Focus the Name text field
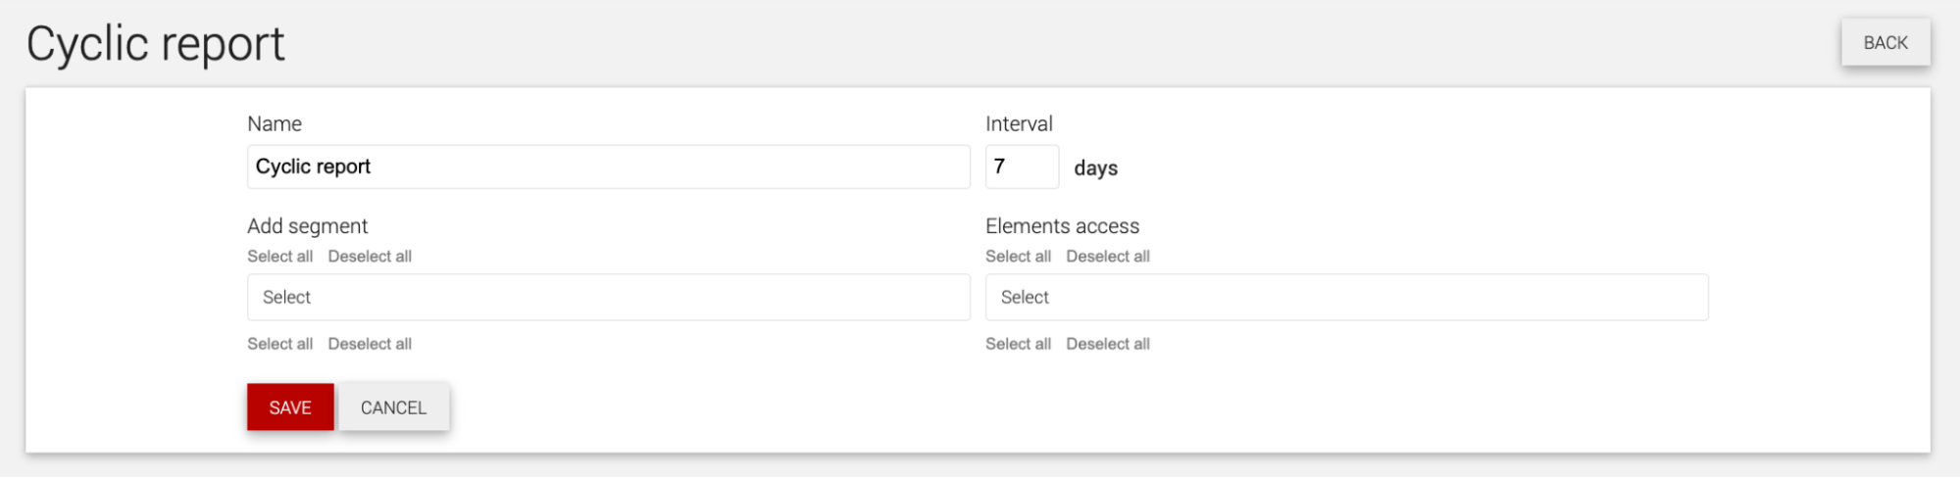Image resolution: width=1960 pixels, height=478 pixels. 608,167
